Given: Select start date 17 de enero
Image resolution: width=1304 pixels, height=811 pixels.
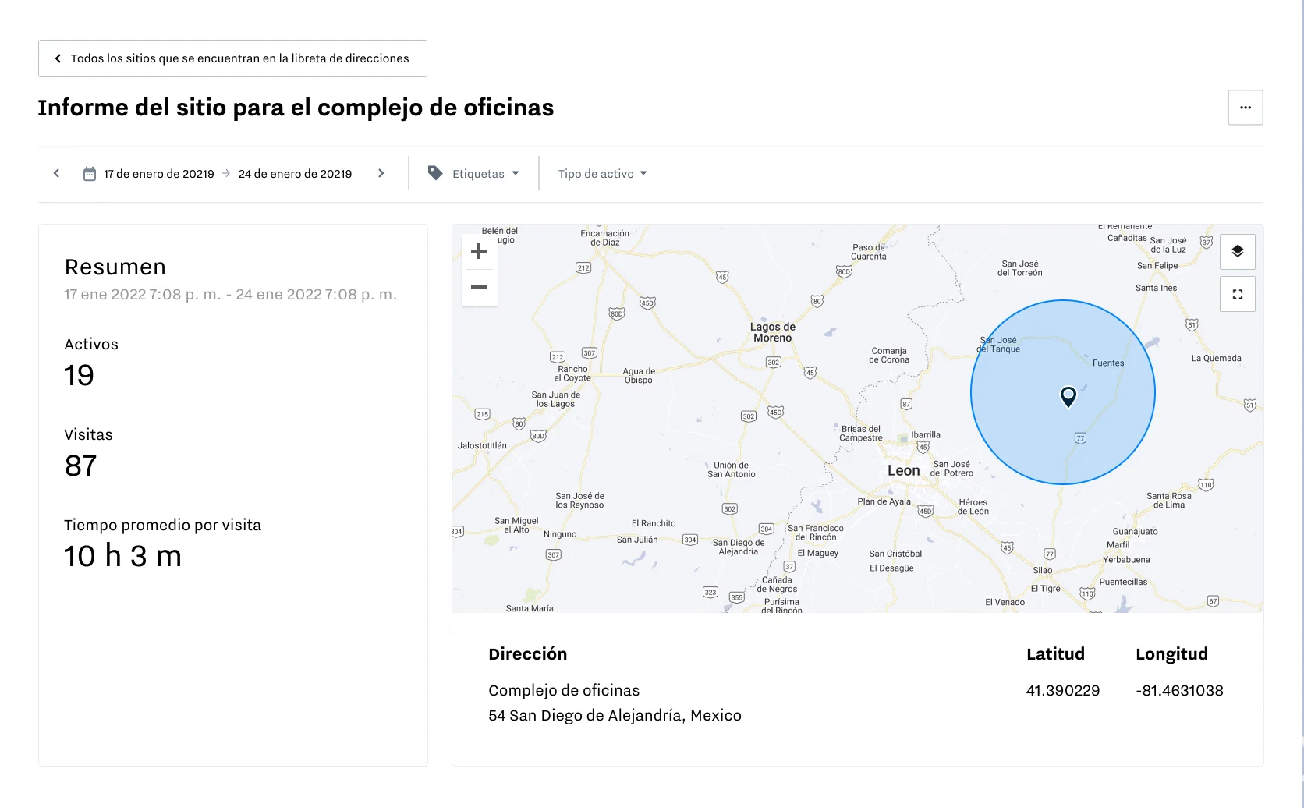Looking at the screenshot, I should pyautogui.click(x=159, y=174).
